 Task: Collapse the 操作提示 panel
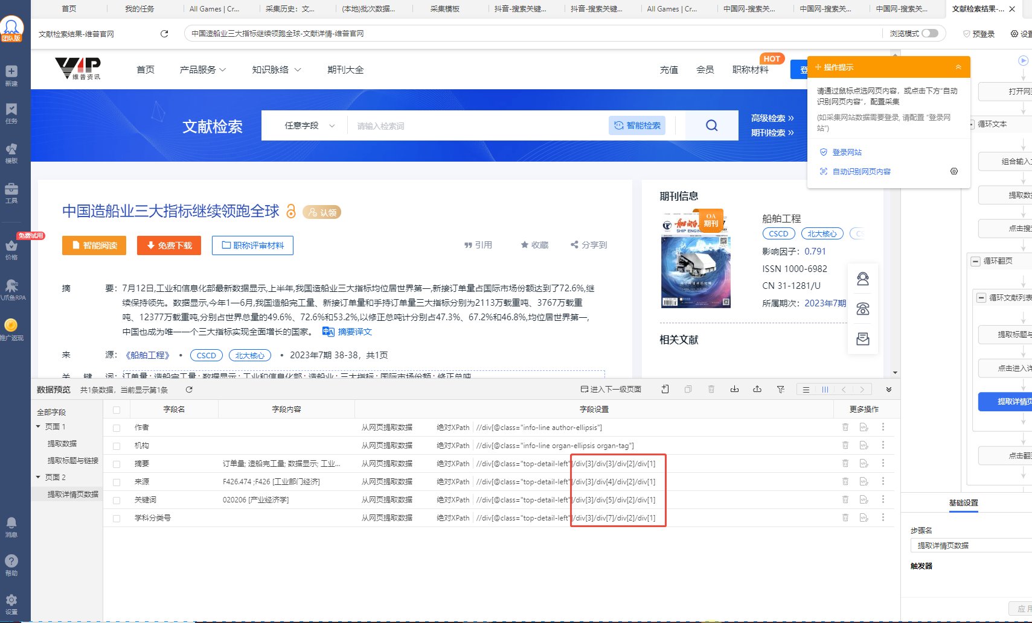(958, 67)
